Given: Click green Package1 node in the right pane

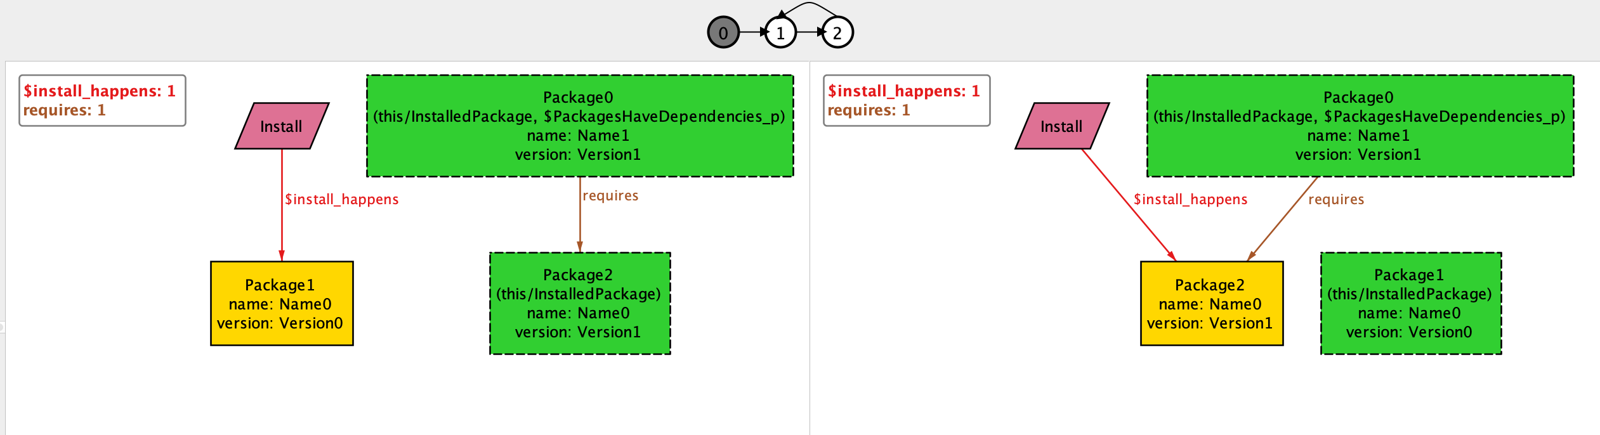Looking at the screenshot, I should coord(1411,304).
